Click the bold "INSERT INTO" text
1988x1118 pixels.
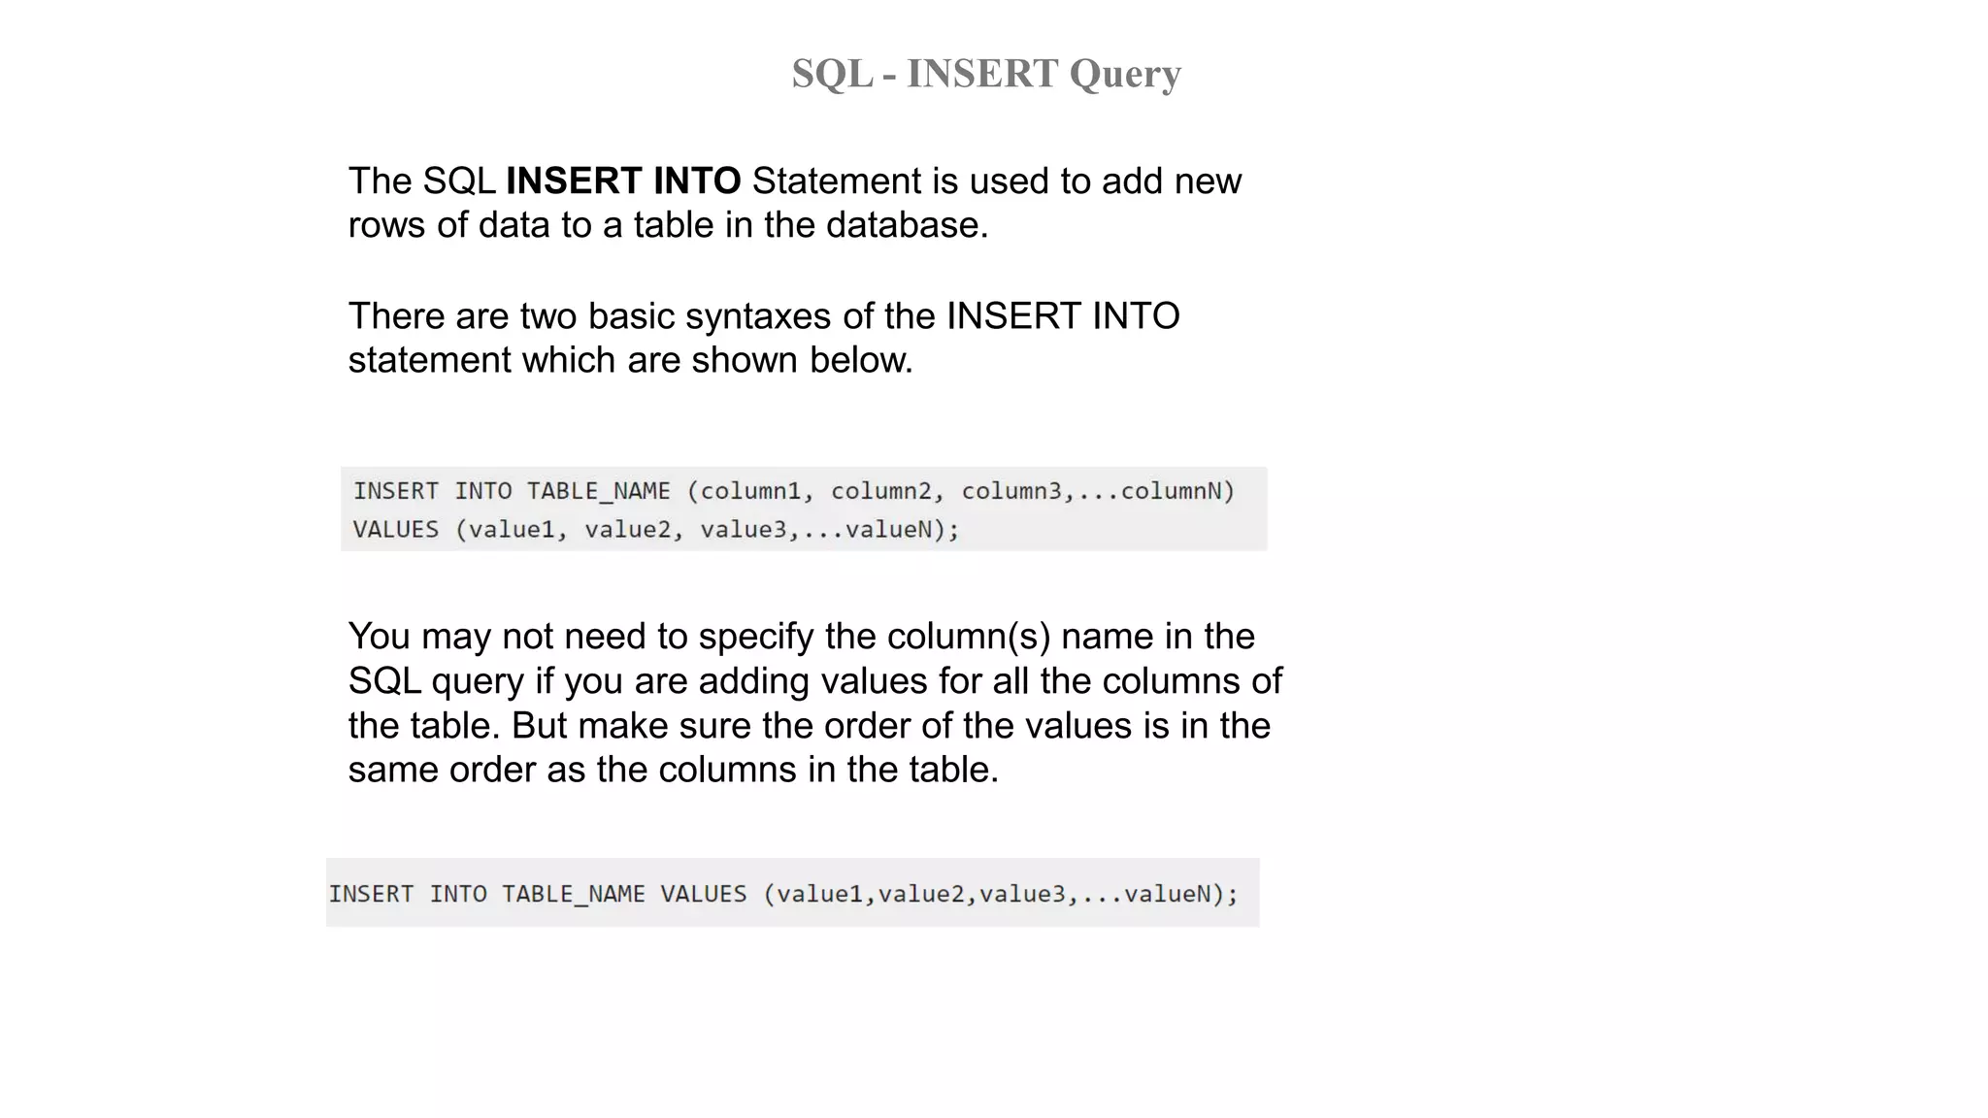623,181
